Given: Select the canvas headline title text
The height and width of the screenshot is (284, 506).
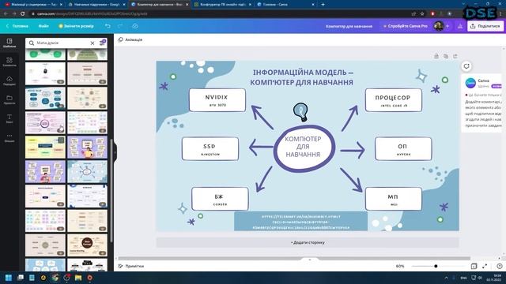Looking at the screenshot, I should click(302, 77).
